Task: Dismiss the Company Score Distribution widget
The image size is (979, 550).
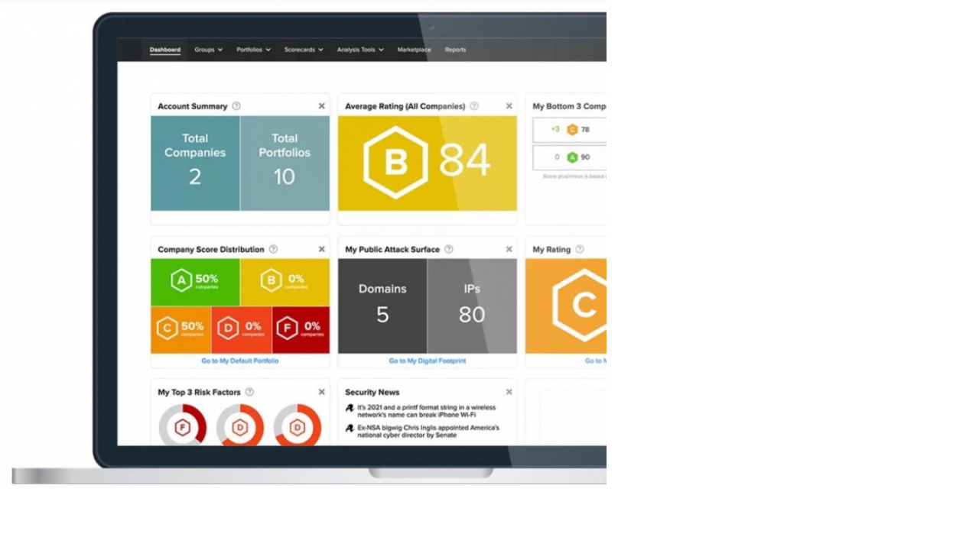Action: click(321, 249)
